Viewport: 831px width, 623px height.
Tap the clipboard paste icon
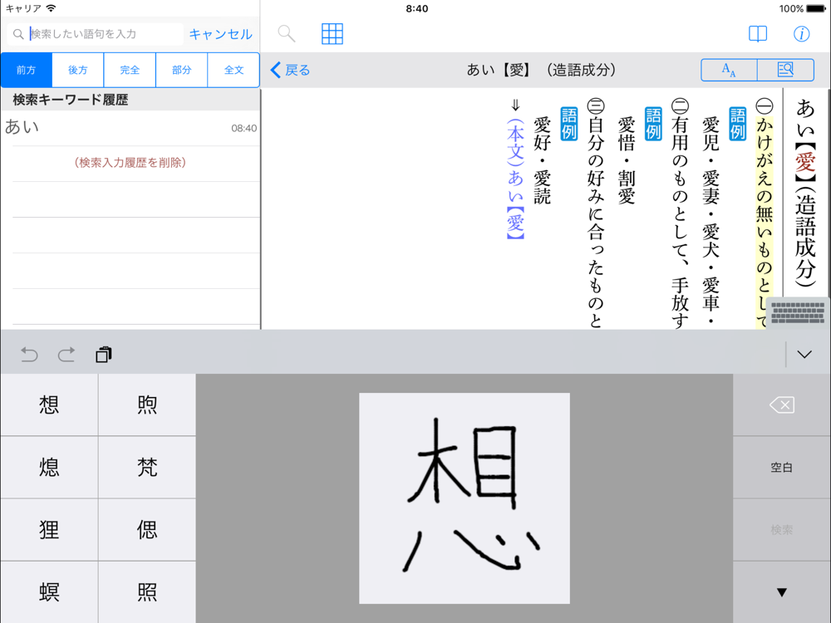pyautogui.click(x=103, y=355)
